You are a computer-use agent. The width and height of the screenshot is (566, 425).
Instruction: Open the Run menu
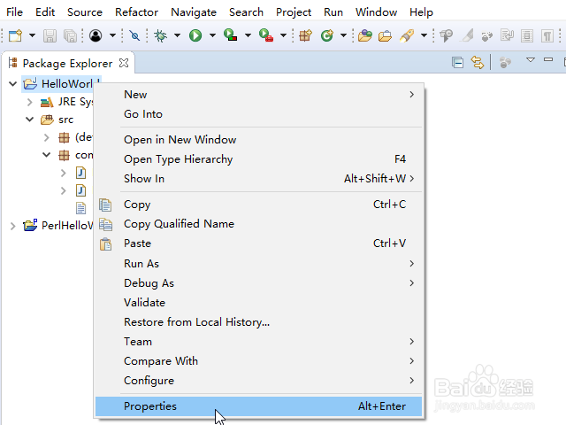pyautogui.click(x=333, y=12)
